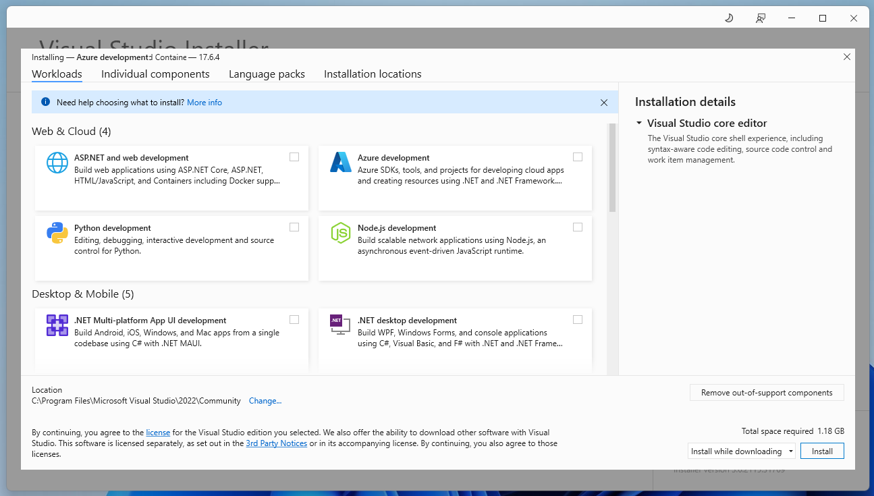This screenshot has width=874, height=496.
Task: Open the 3rd Party Notices link
Action: pyautogui.click(x=277, y=443)
